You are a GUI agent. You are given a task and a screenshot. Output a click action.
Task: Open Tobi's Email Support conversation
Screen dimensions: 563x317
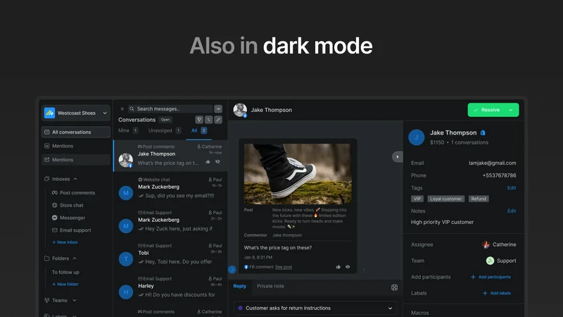[x=170, y=254]
